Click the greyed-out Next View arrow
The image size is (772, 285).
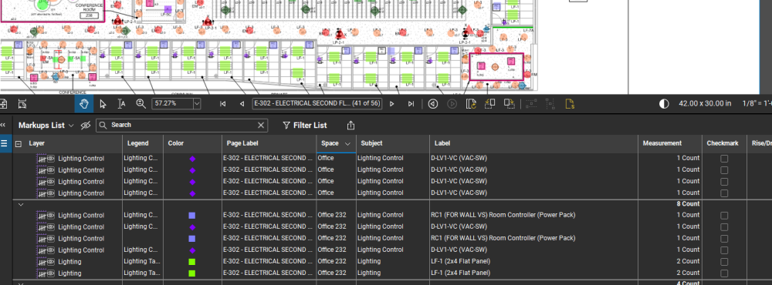pos(452,104)
